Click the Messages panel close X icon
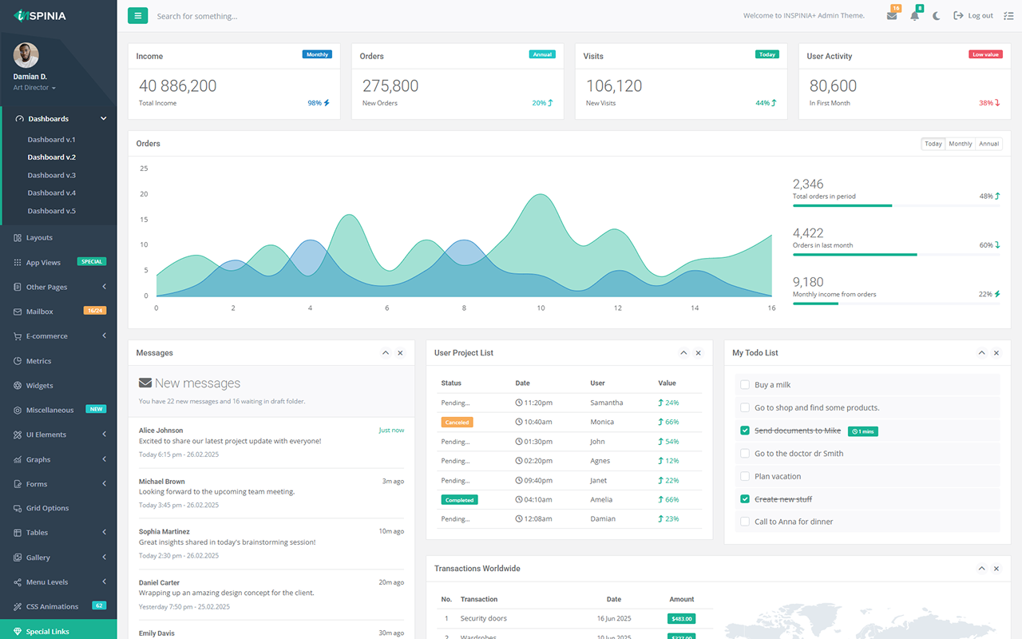The image size is (1022, 639). coord(400,352)
